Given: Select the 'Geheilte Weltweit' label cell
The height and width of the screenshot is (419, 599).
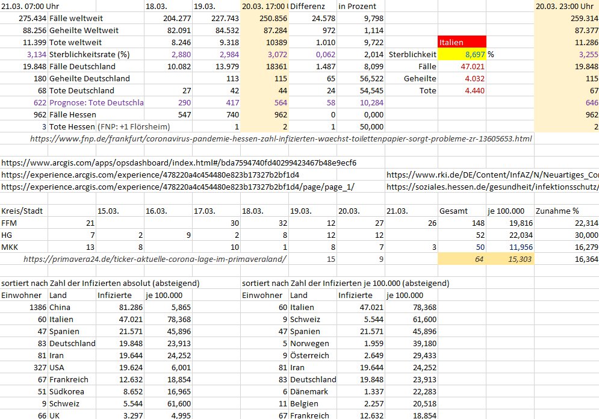Looking at the screenshot, I should coord(96,30).
